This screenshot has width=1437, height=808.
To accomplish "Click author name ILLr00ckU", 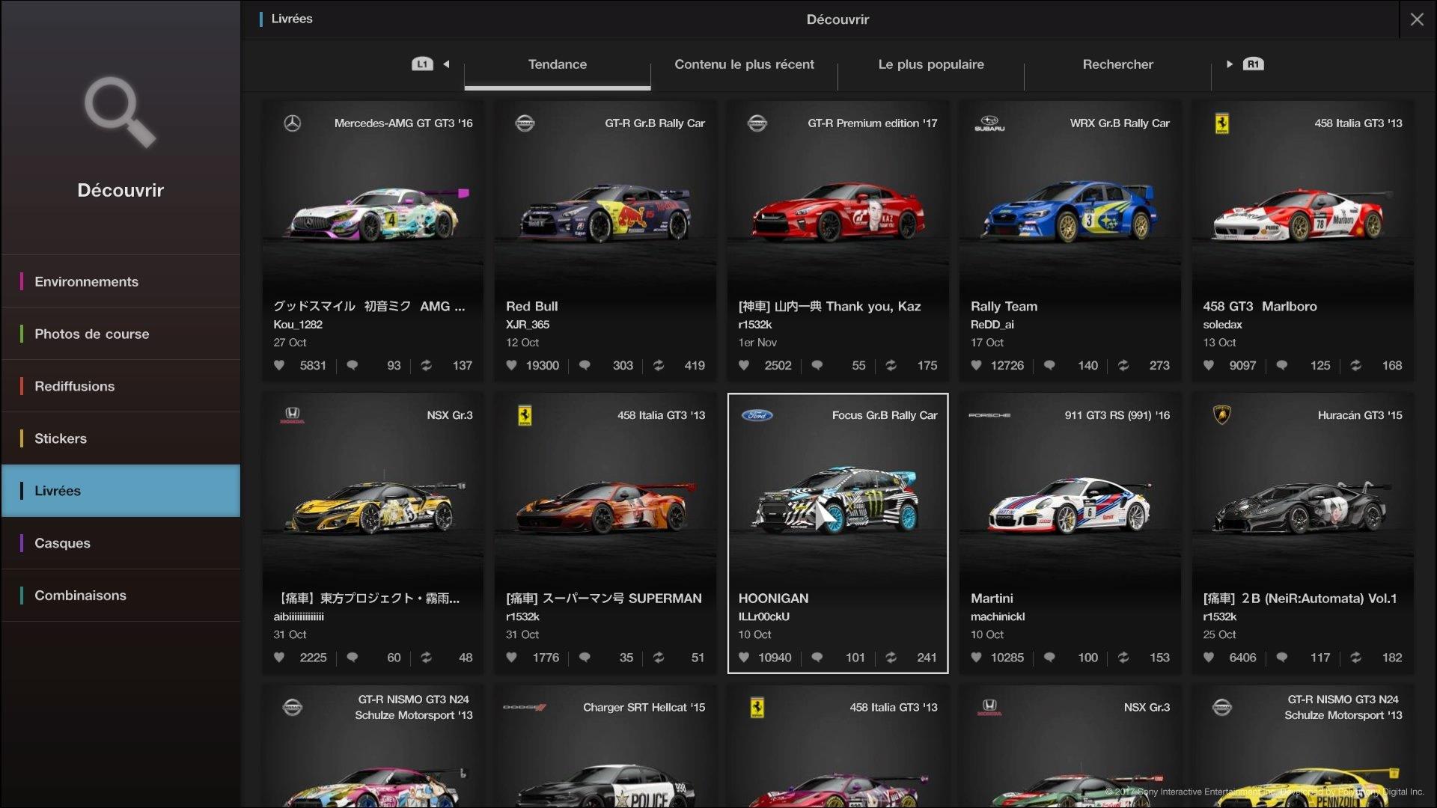I will click(764, 616).
